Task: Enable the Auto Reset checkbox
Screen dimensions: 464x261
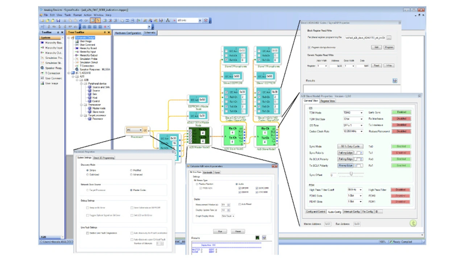Action: point(240,204)
